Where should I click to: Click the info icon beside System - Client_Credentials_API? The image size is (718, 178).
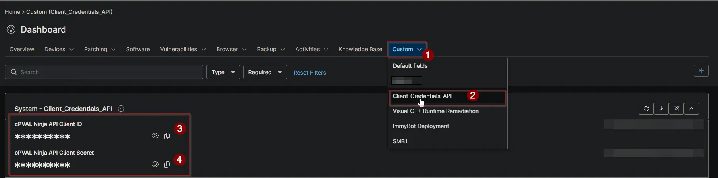pyautogui.click(x=121, y=109)
